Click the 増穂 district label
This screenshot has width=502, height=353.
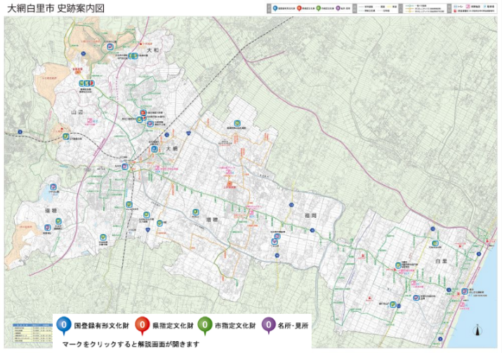(212, 219)
